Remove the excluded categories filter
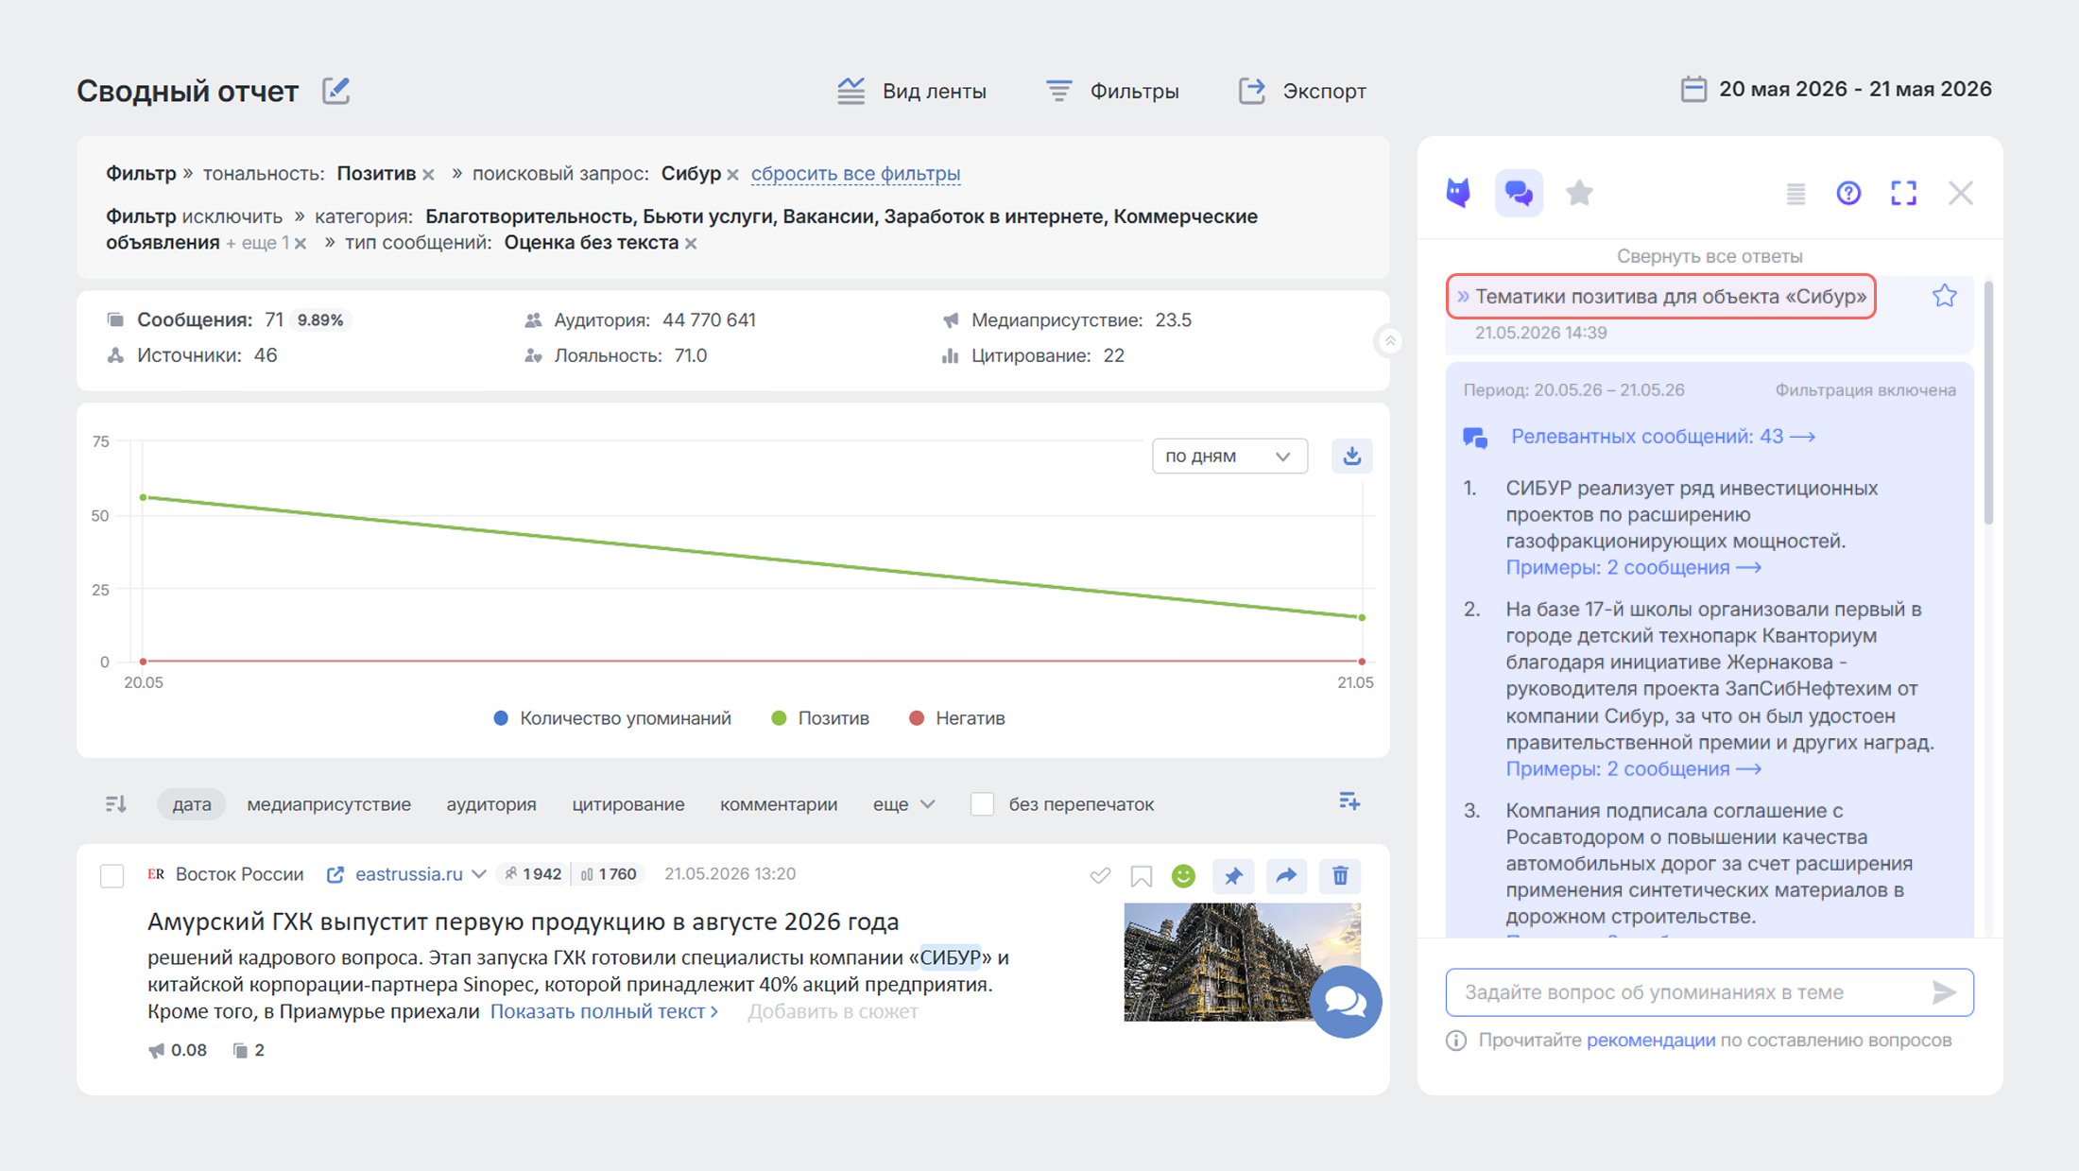The width and height of the screenshot is (2079, 1171). coord(301,244)
